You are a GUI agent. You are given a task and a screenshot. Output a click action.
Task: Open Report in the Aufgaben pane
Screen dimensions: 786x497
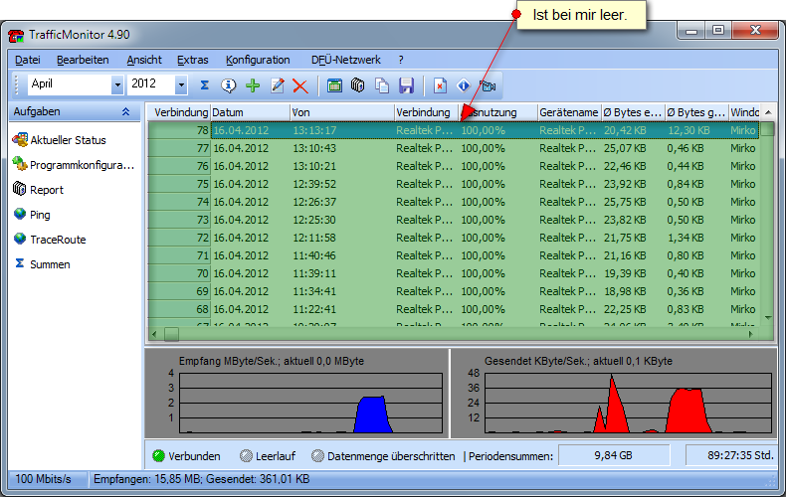tap(38, 190)
